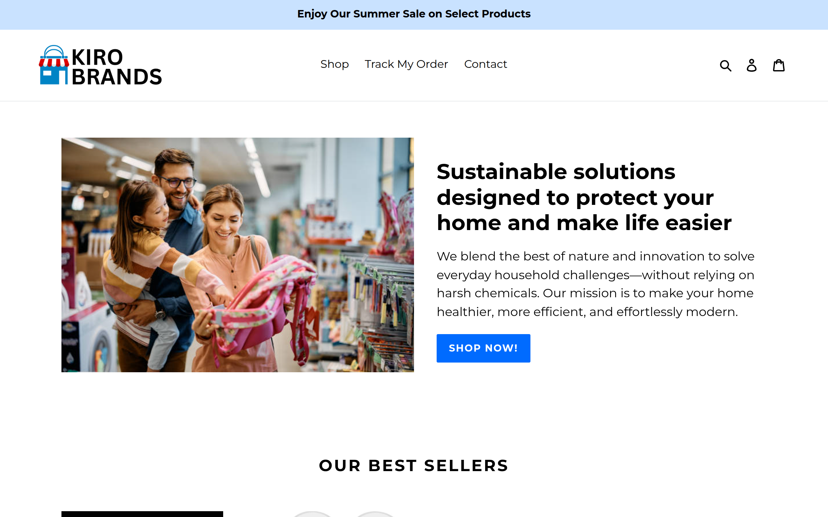Viewport: 828px width, 517px height.
Task: Click the smiling woman in pink blouse
Action: click(x=233, y=274)
